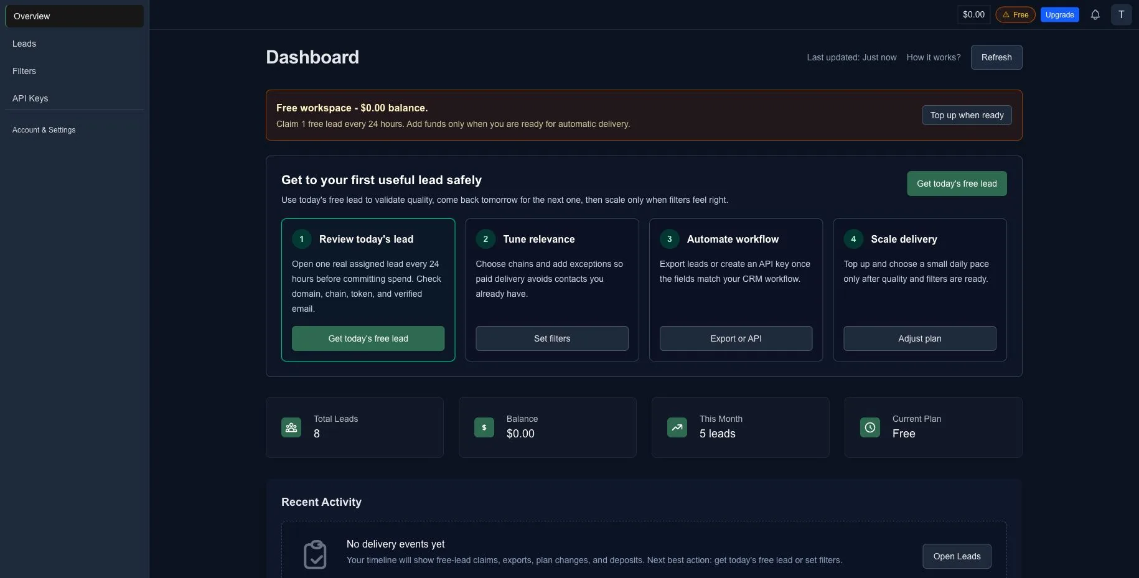Click the Free plan warning badge

click(1015, 15)
